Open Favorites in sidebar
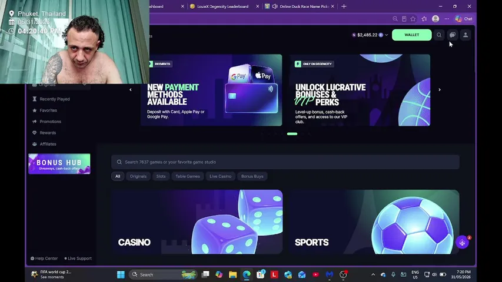 tap(48, 110)
